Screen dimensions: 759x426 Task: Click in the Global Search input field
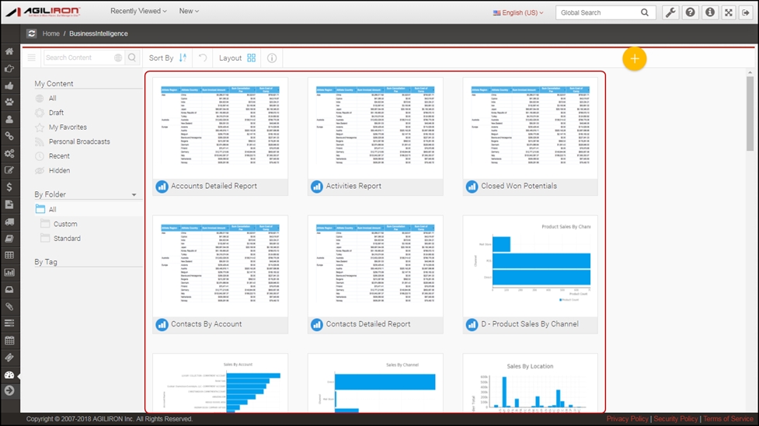click(x=598, y=12)
